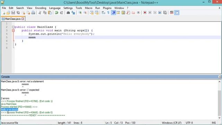
Task: Click console scrollbar up arrow
Action: tap(220, 82)
